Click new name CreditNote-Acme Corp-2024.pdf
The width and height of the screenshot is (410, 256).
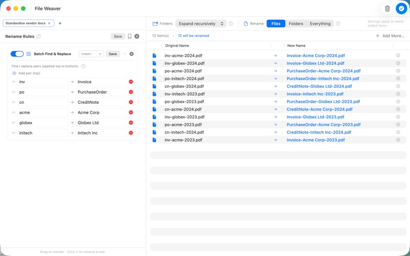pyautogui.click(x=319, y=109)
